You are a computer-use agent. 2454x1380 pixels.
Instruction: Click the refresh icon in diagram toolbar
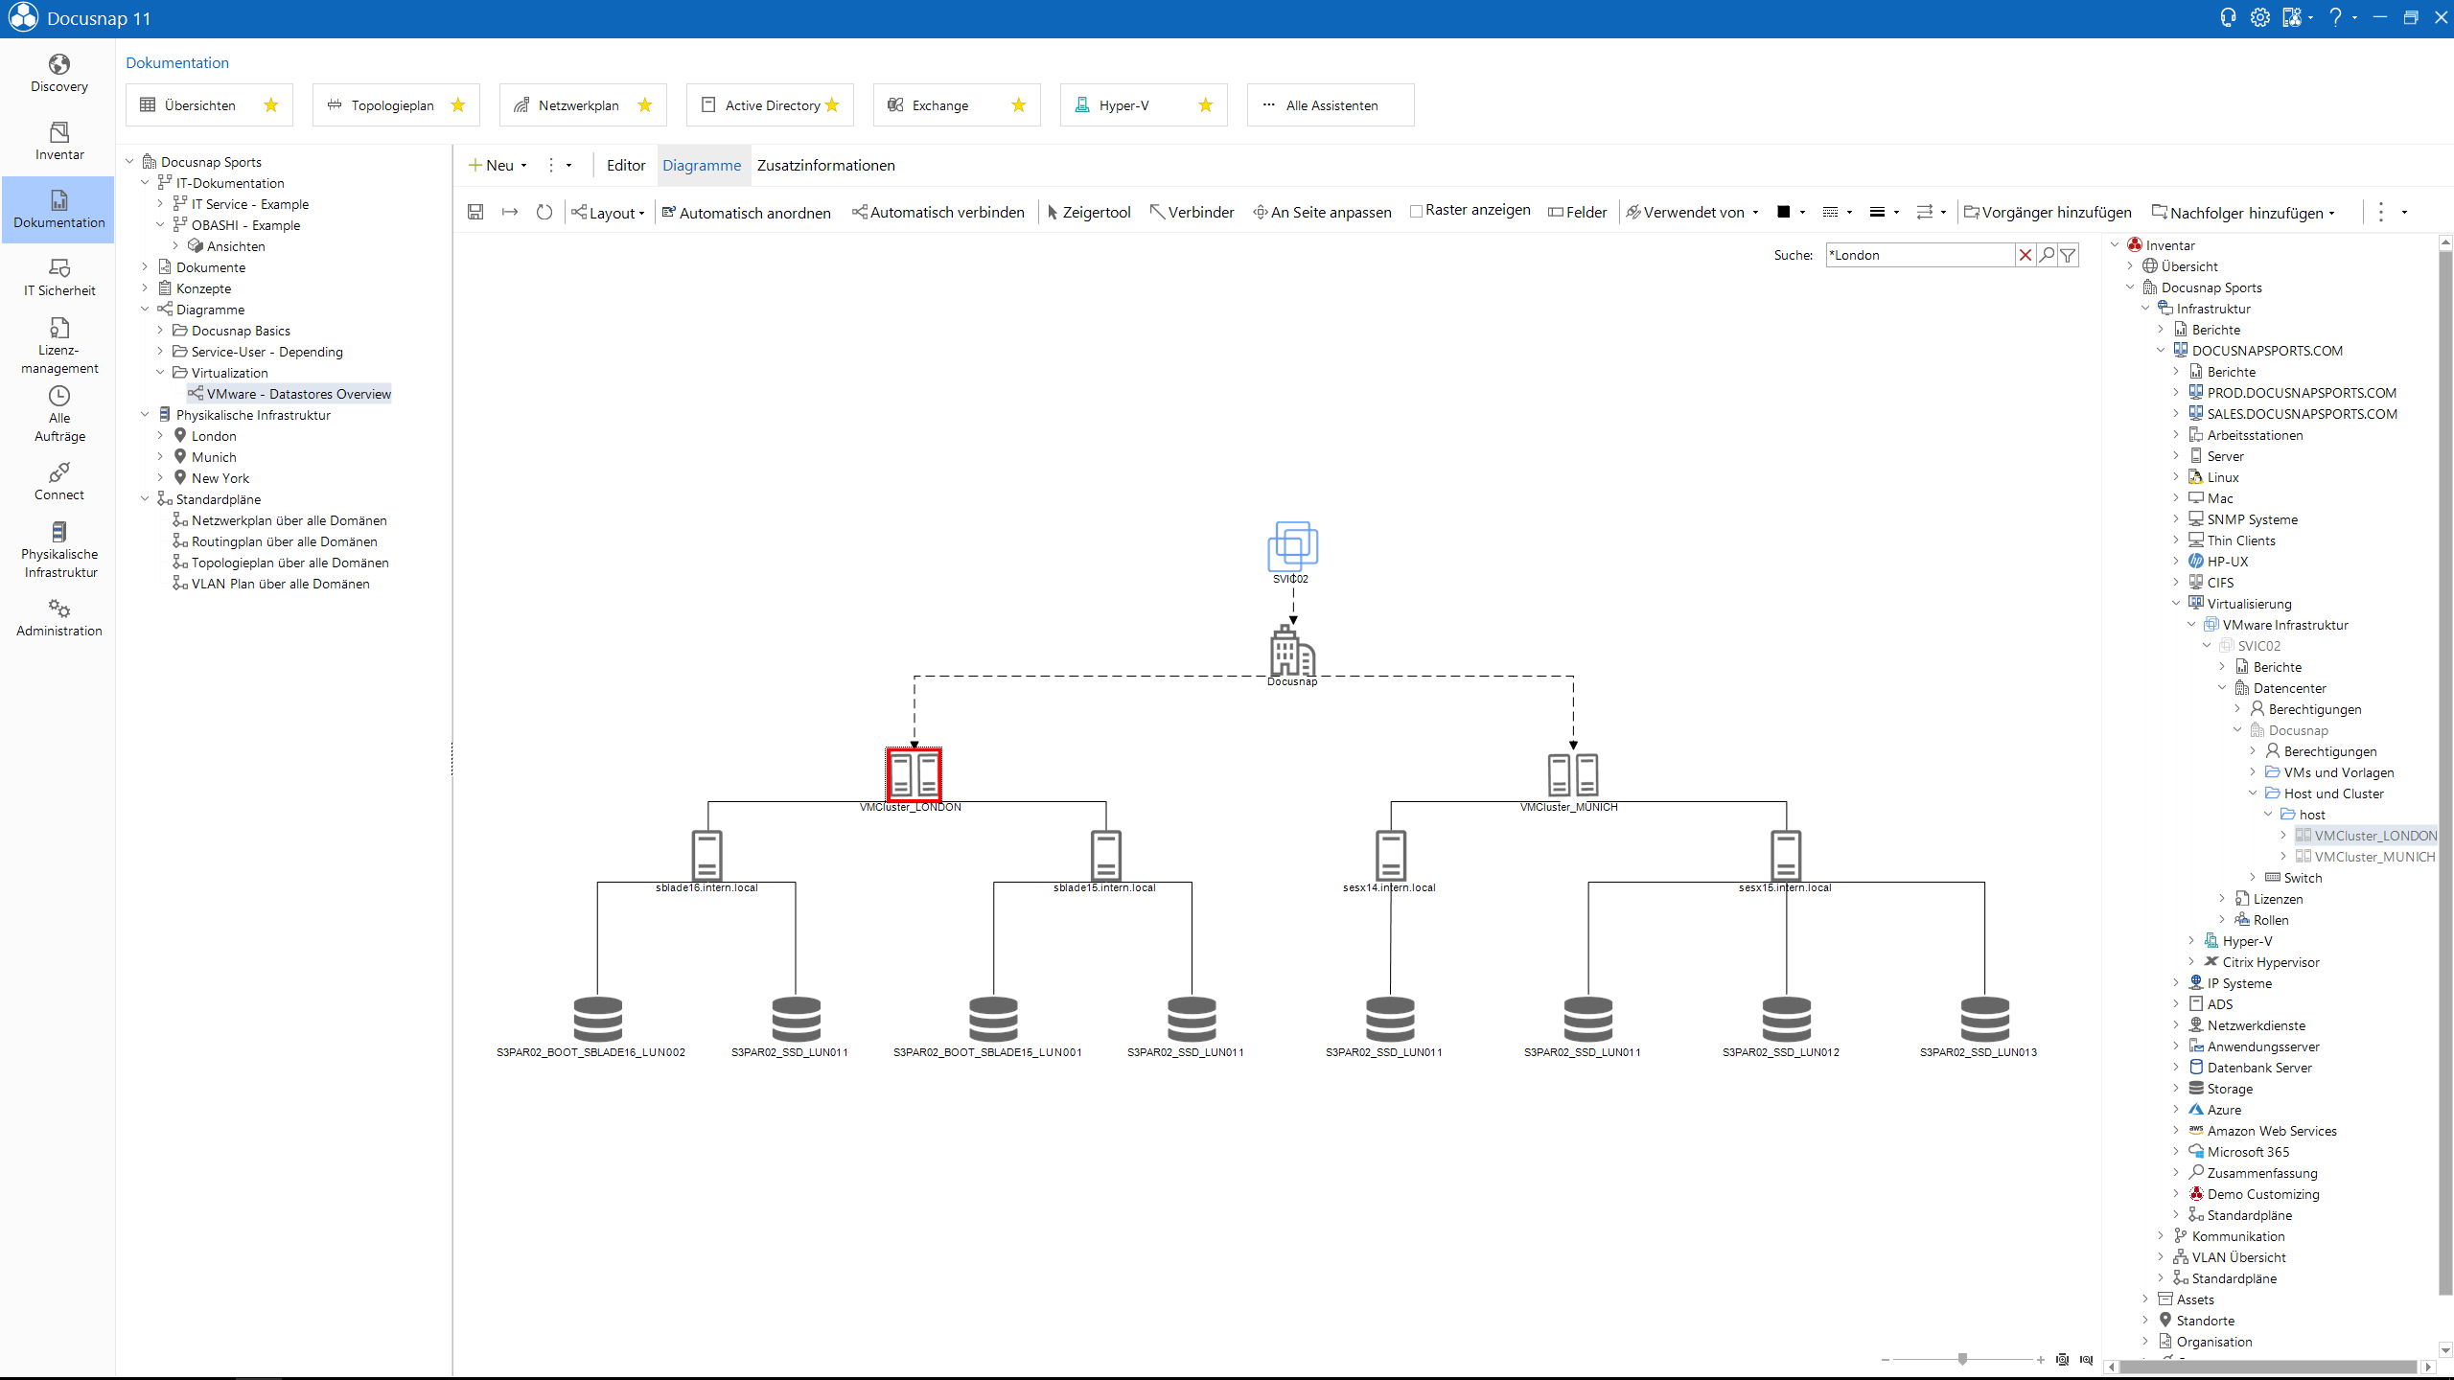(x=544, y=212)
